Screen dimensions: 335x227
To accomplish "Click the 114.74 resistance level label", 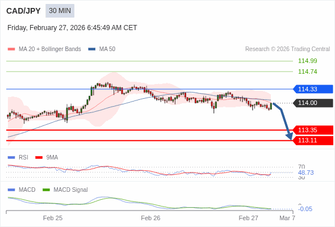I will pyautogui.click(x=308, y=72).
